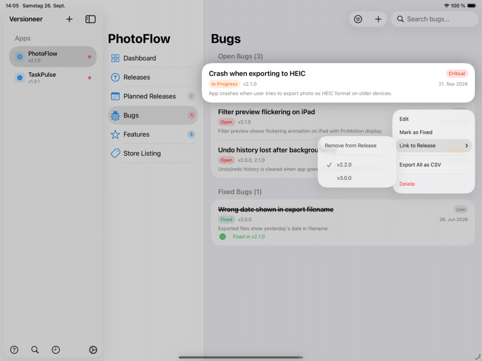Choose Link to Release menu item
Image resolution: width=482 pixels, height=361 pixels.
pyautogui.click(x=434, y=146)
